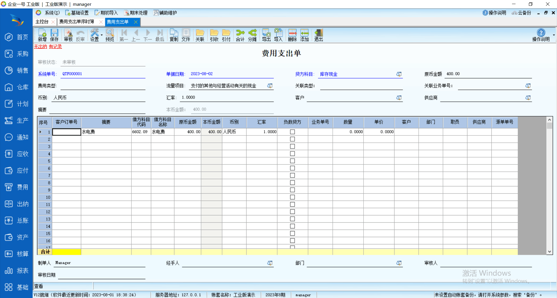This screenshot has height=298, width=557.
Task: Click the 复制 (Copy) toolbar icon
Action: [x=174, y=35]
